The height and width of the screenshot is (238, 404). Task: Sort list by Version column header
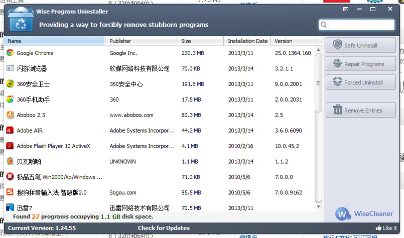click(x=294, y=41)
